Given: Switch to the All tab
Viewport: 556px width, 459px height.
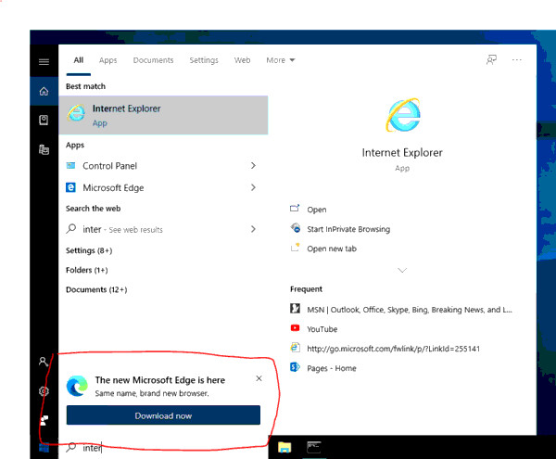Looking at the screenshot, I should [x=79, y=60].
